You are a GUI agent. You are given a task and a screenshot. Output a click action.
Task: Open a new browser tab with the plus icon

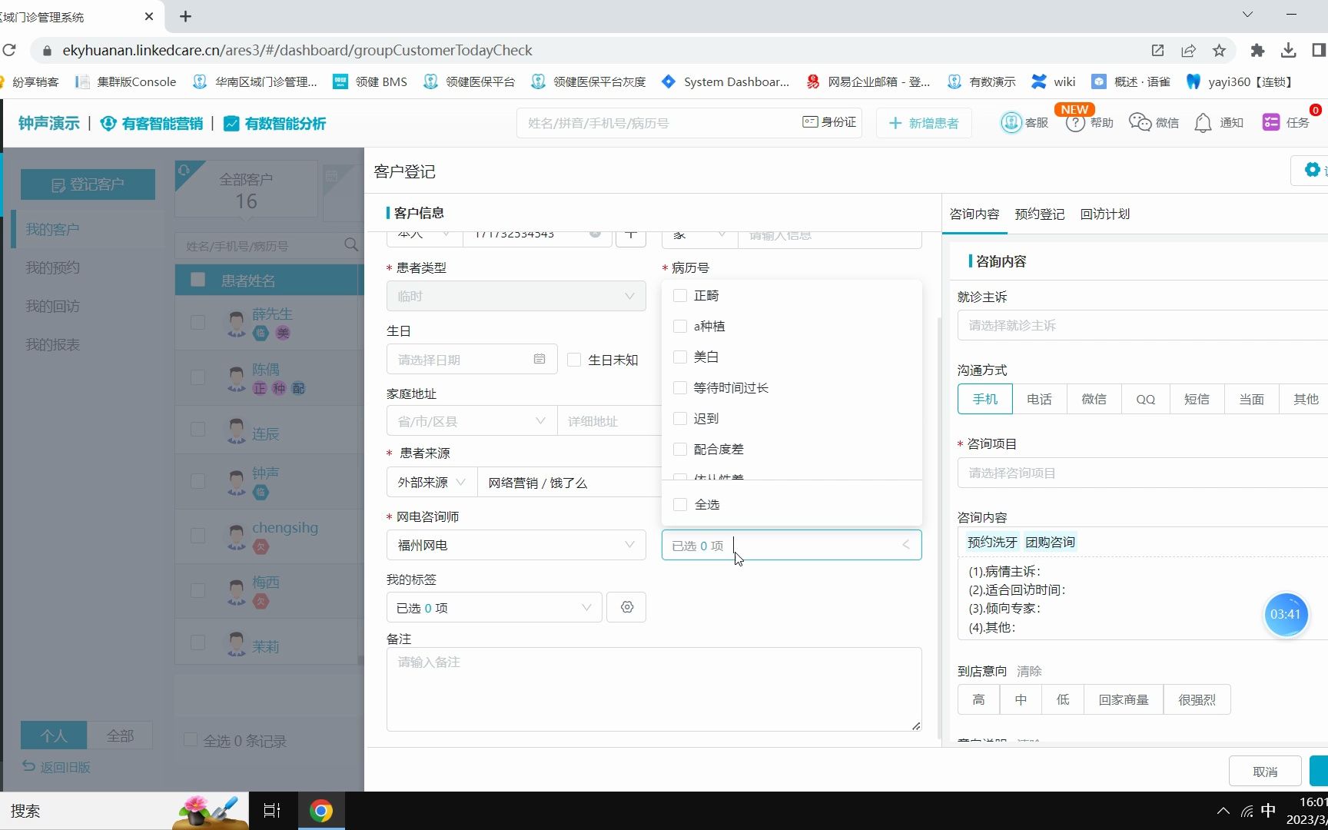[185, 16]
